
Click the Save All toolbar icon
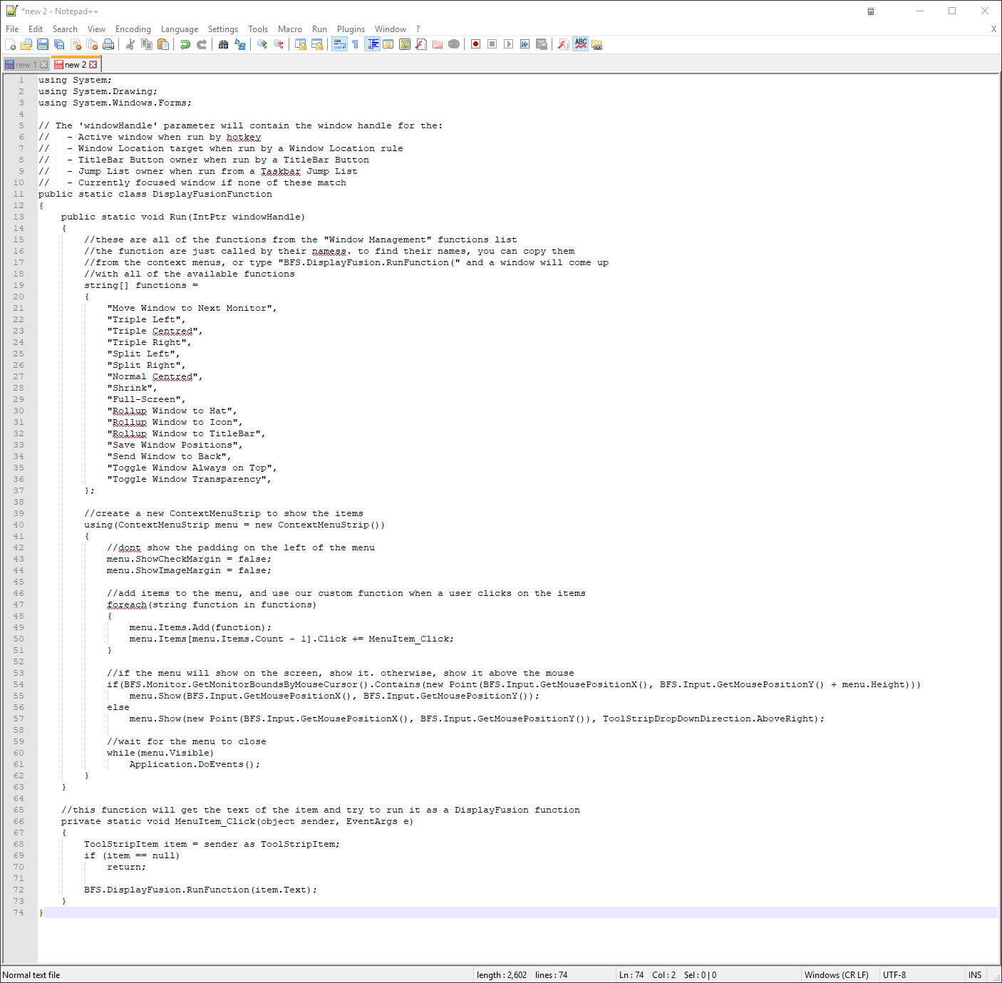pyautogui.click(x=59, y=44)
